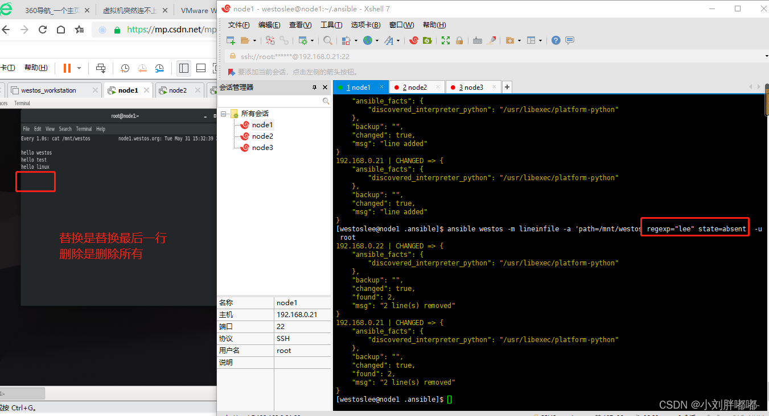Click the globe encoding icon
The height and width of the screenshot is (416, 769).
click(x=368, y=40)
